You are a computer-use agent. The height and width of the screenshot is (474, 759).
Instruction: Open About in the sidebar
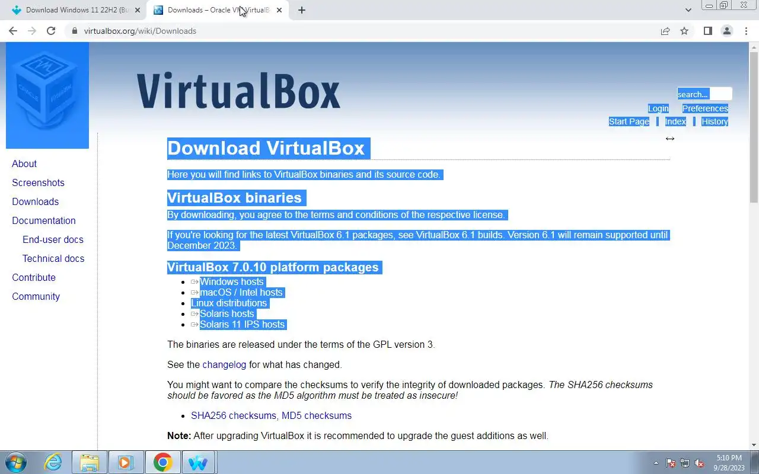(24, 164)
